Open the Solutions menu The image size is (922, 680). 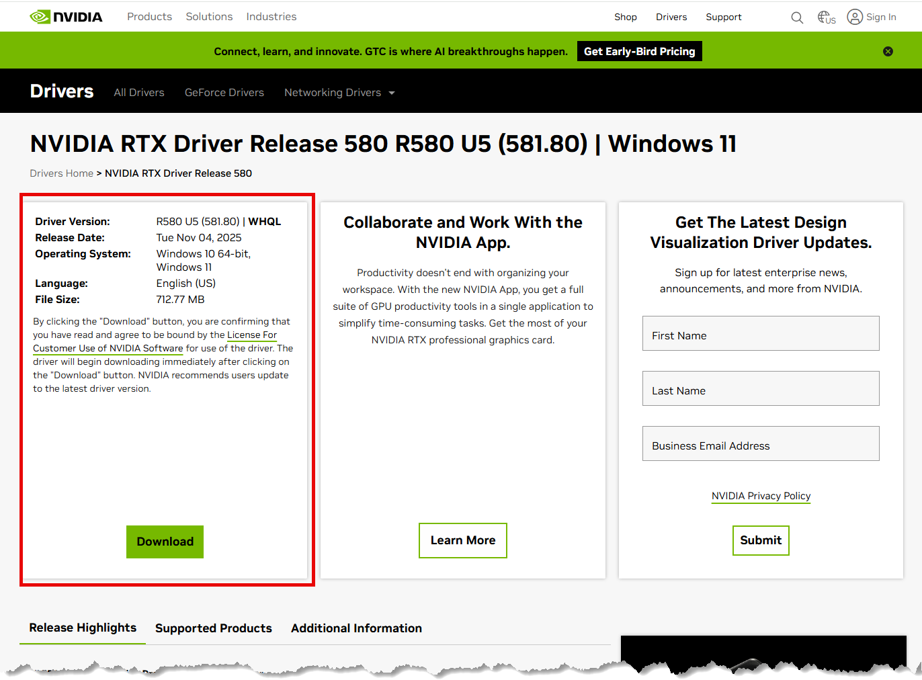coord(209,17)
